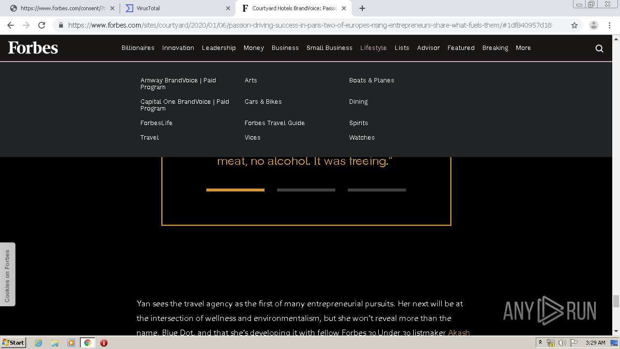This screenshot has width=620, height=349.
Task: Close the VirusTotal tab
Action: [228, 8]
